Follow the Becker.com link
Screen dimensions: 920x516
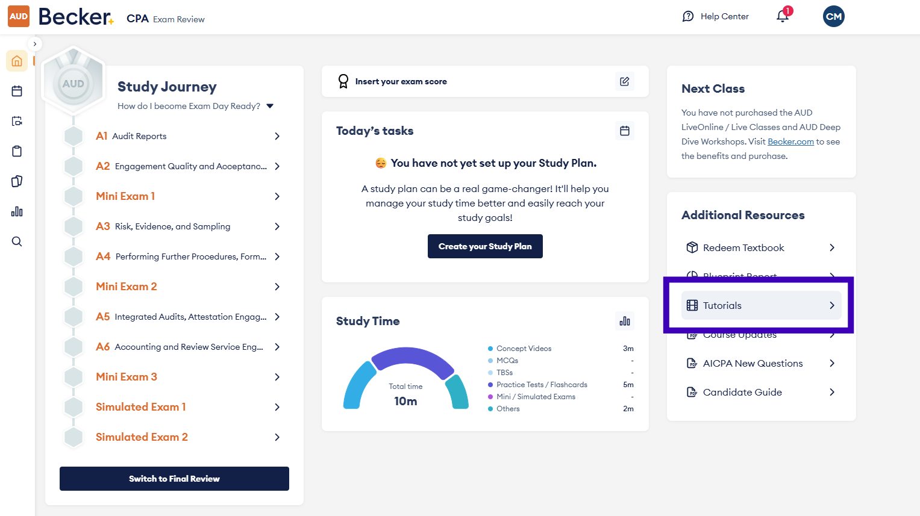click(x=790, y=141)
